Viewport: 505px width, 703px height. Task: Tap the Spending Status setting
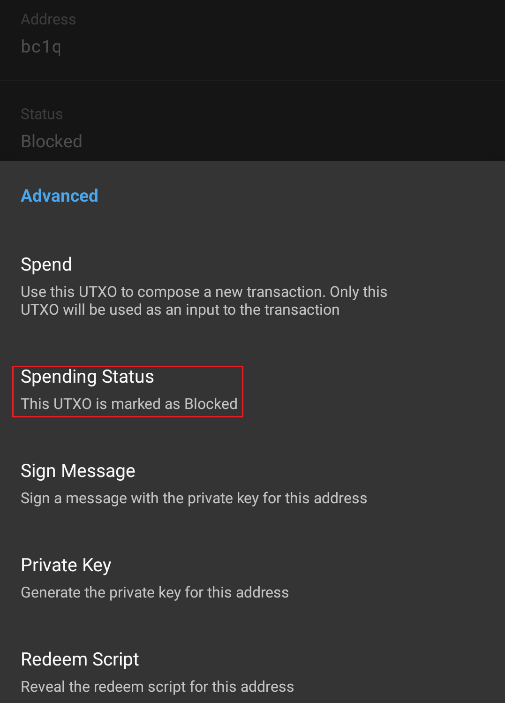point(252,390)
